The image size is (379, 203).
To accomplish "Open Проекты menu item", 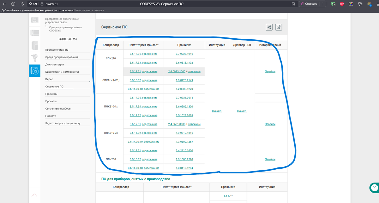I will tap(51, 101).
